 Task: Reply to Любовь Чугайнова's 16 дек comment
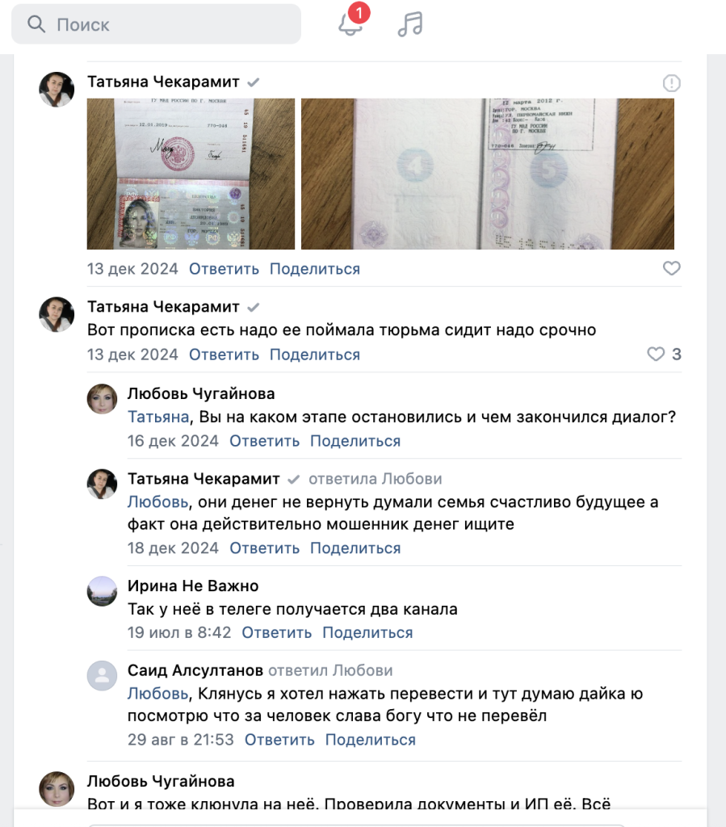264,441
